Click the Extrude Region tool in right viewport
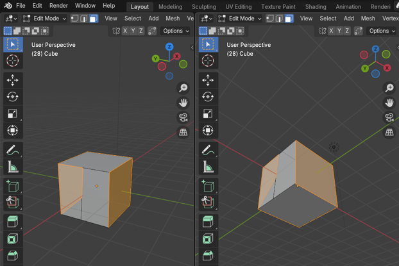Viewport: 399px width, 266px height. (208, 222)
